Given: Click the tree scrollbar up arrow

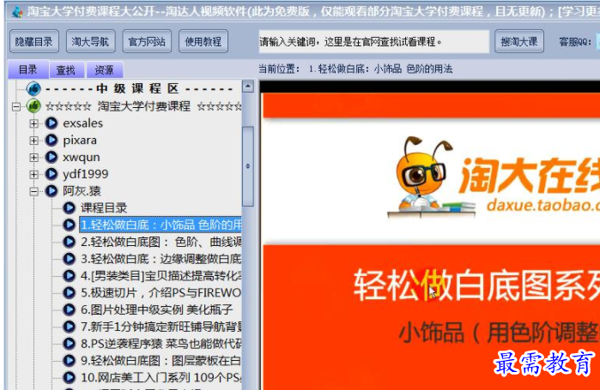Looking at the screenshot, I should pos(248,87).
